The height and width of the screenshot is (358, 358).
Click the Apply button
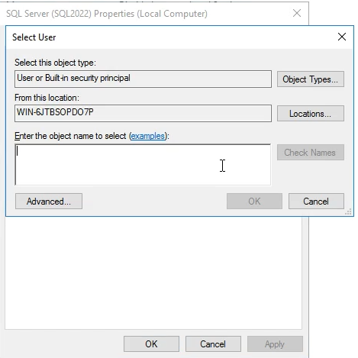(275, 344)
